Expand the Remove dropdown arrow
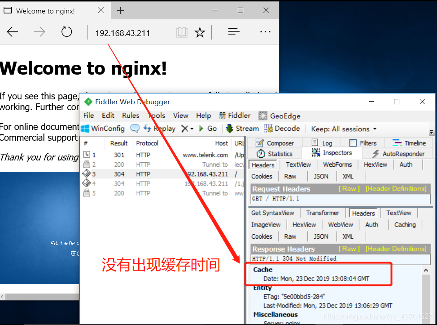The height and width of the screenshot is (325, 437). (192, 129)
